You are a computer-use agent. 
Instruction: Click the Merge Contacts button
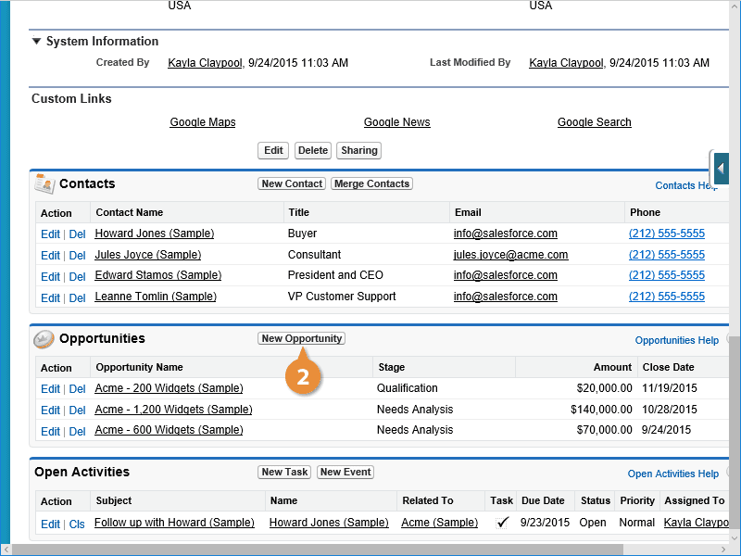point(371,183)
